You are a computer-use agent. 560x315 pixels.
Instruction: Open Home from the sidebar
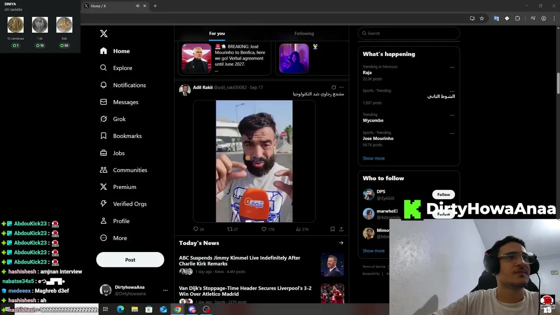115,51
